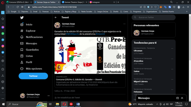191x107 pixels.
Task: Open Notificaciones in Twitter navigation
Action: click(31, 37)
